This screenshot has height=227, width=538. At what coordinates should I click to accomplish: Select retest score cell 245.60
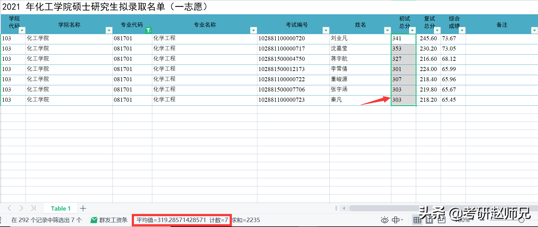(428, 38)
